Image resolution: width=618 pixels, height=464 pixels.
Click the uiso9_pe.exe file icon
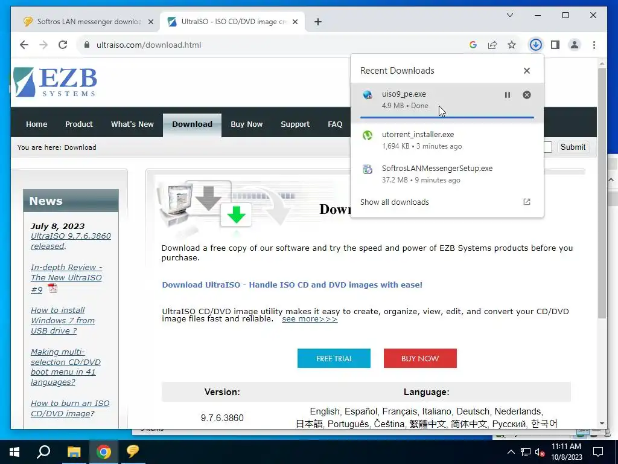coord(368,95)
